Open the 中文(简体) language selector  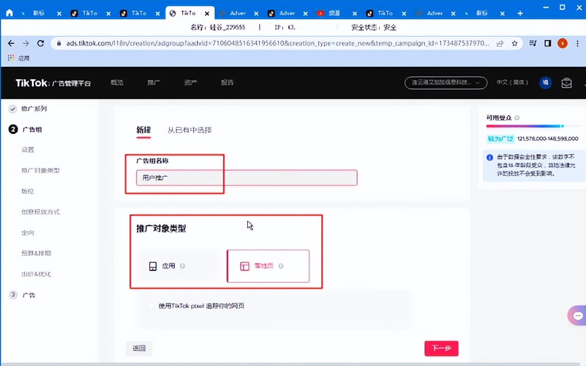pyautogui.click(x=512, y=83)
